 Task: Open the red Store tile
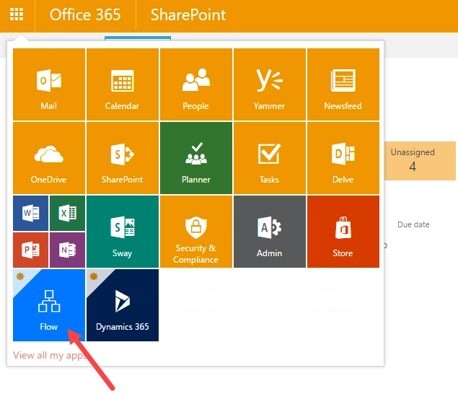click(343, 232)
